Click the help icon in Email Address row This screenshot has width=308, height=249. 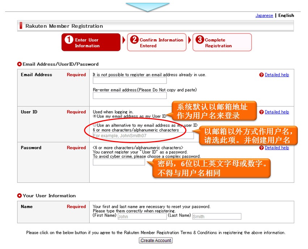[x=261, y=75]
